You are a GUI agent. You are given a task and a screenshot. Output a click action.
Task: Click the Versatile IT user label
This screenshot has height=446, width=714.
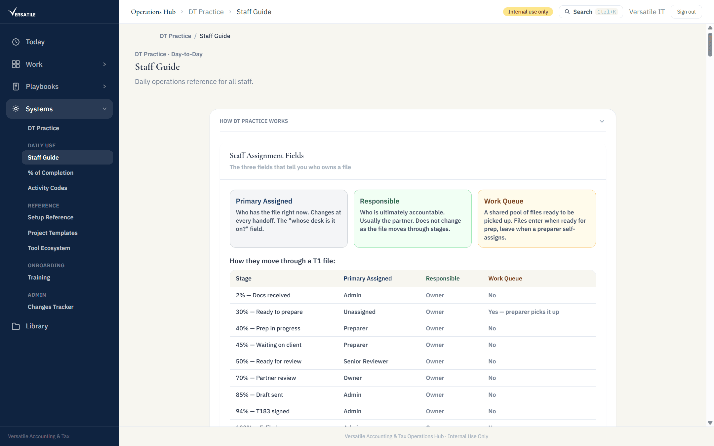(x=647, y=12)
